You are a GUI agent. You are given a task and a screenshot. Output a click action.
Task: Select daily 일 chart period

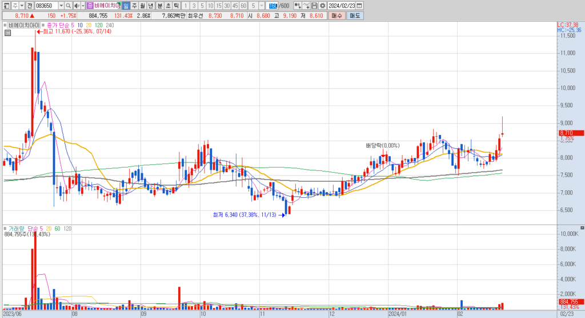[126, 6]
